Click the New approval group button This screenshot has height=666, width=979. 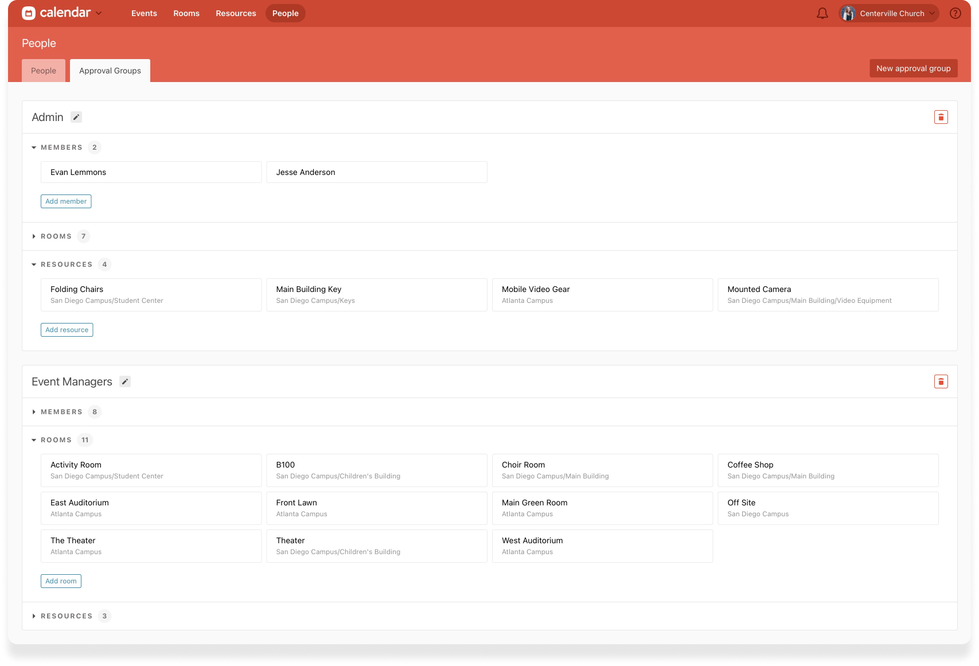point(913,68)
